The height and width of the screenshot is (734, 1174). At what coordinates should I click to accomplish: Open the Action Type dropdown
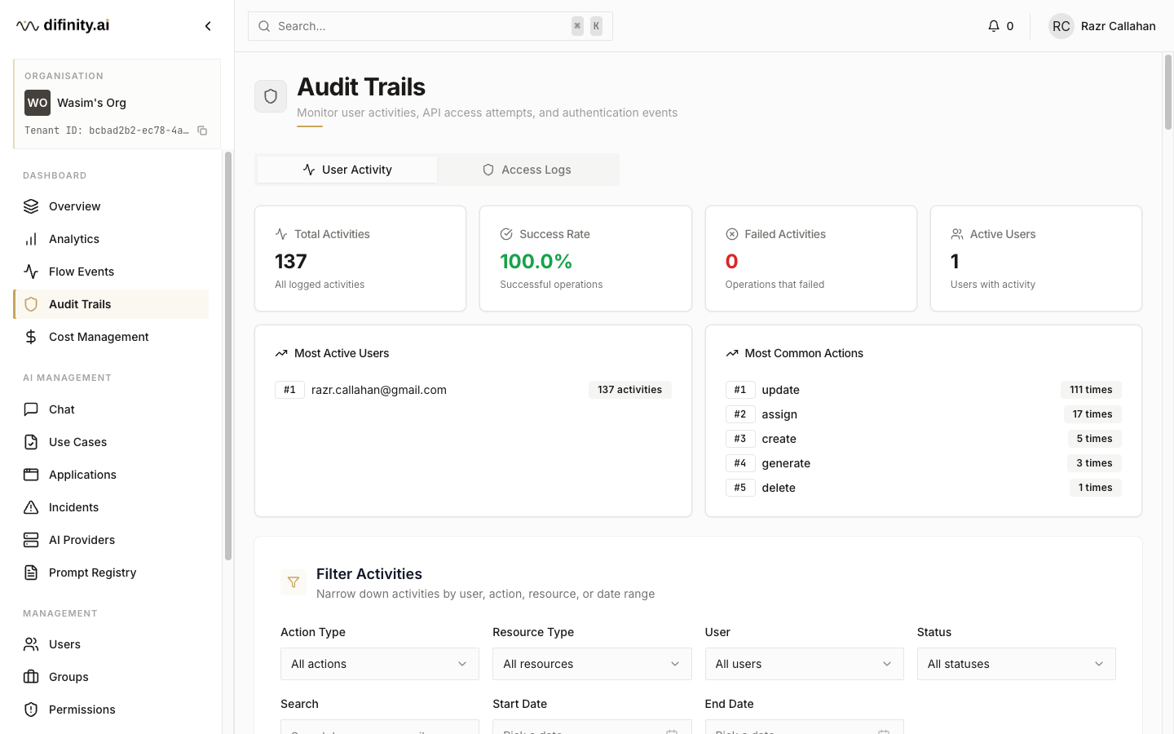(x=380, y=664)
